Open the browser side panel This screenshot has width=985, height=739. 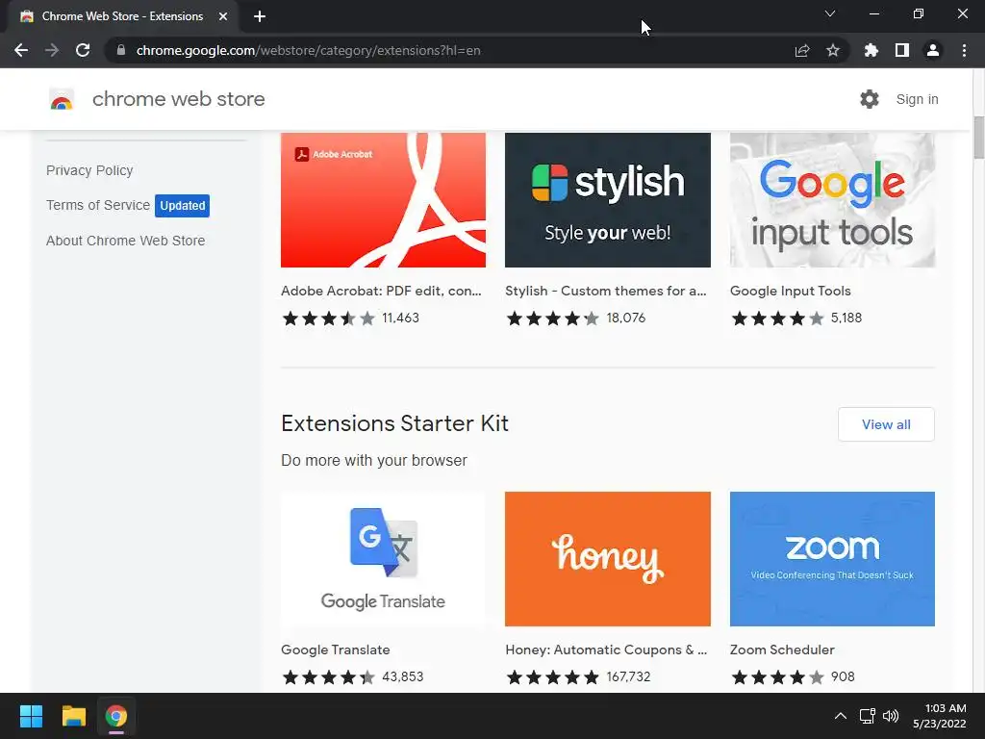point(902,50)
